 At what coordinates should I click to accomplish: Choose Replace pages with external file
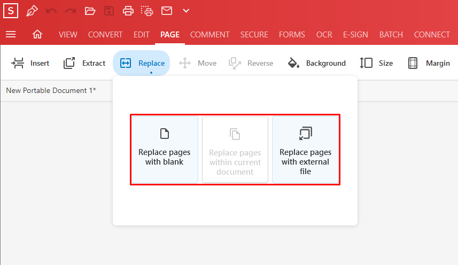tap(306, 150)
